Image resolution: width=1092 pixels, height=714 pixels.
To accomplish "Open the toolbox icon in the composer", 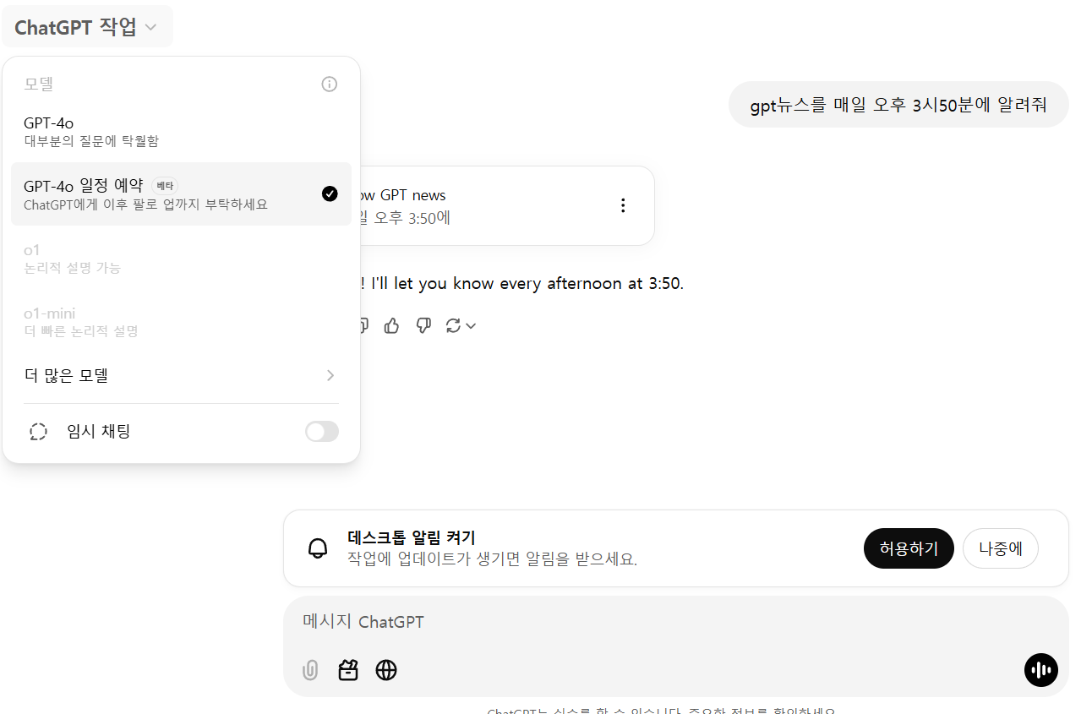I will pyautogui.click(x=347, y=670).
